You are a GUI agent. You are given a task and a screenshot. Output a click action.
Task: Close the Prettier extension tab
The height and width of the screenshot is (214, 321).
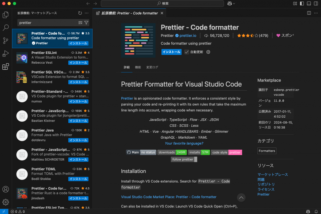(x=162, y=13)
